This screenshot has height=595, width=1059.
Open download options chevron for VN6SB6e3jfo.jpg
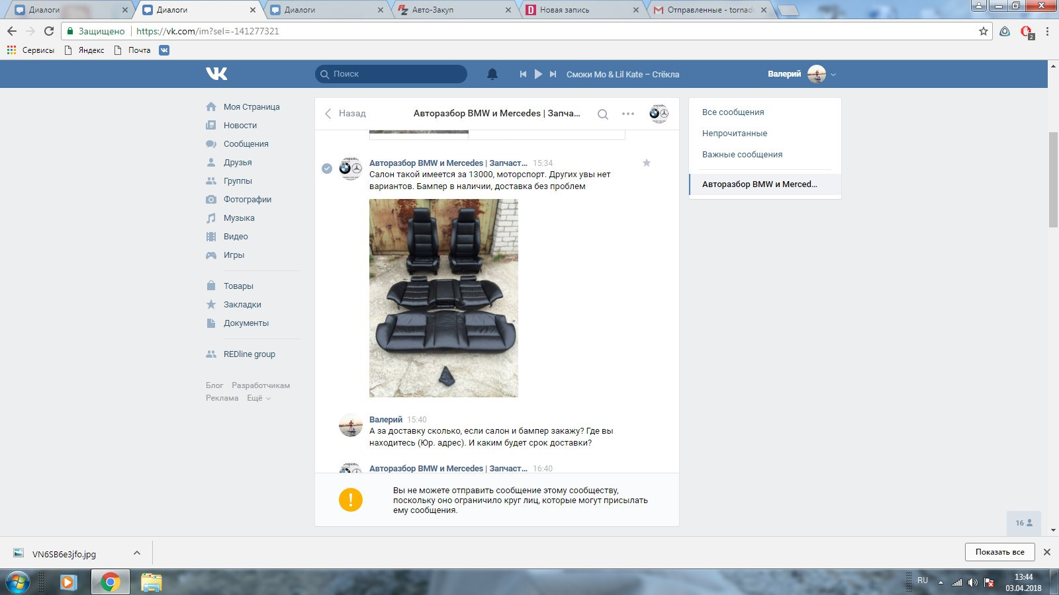pos(136,553)
